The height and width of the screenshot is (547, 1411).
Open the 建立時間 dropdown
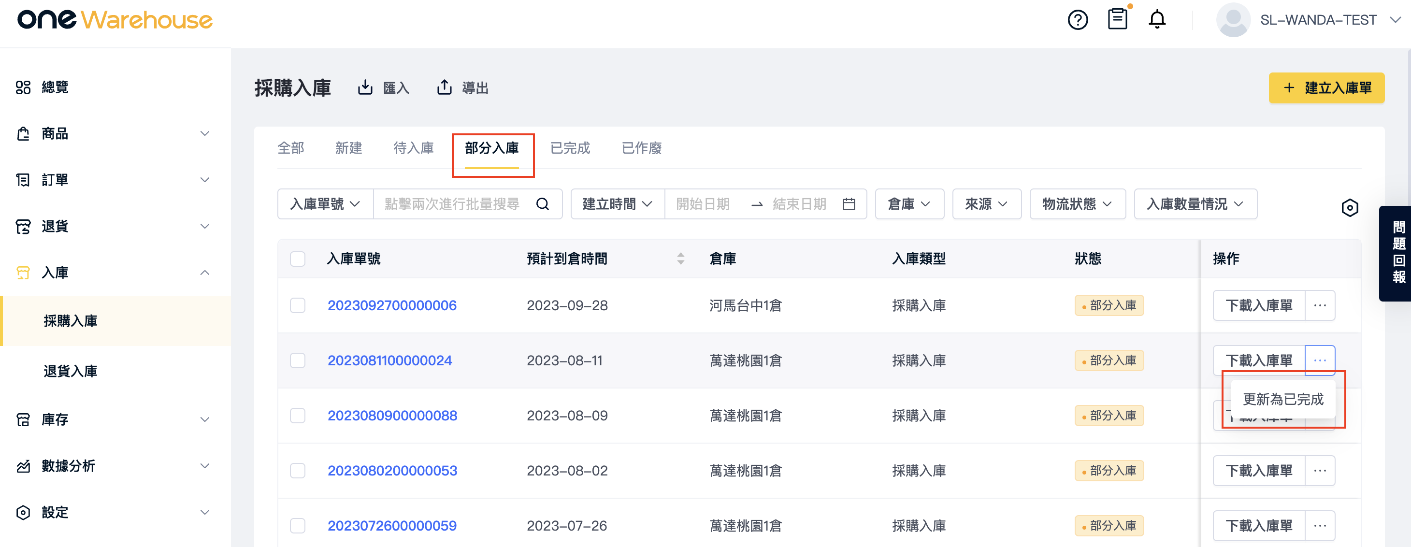618,204
